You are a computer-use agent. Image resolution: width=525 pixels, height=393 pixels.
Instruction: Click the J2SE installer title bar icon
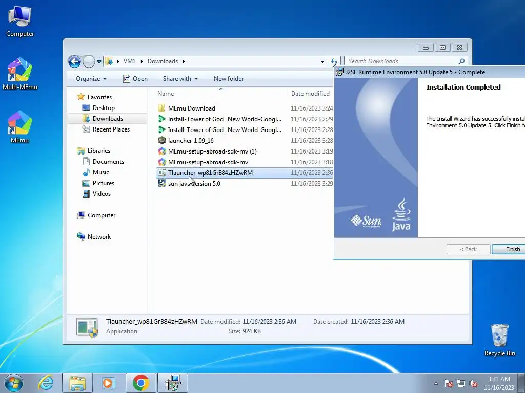click(339, 72)
